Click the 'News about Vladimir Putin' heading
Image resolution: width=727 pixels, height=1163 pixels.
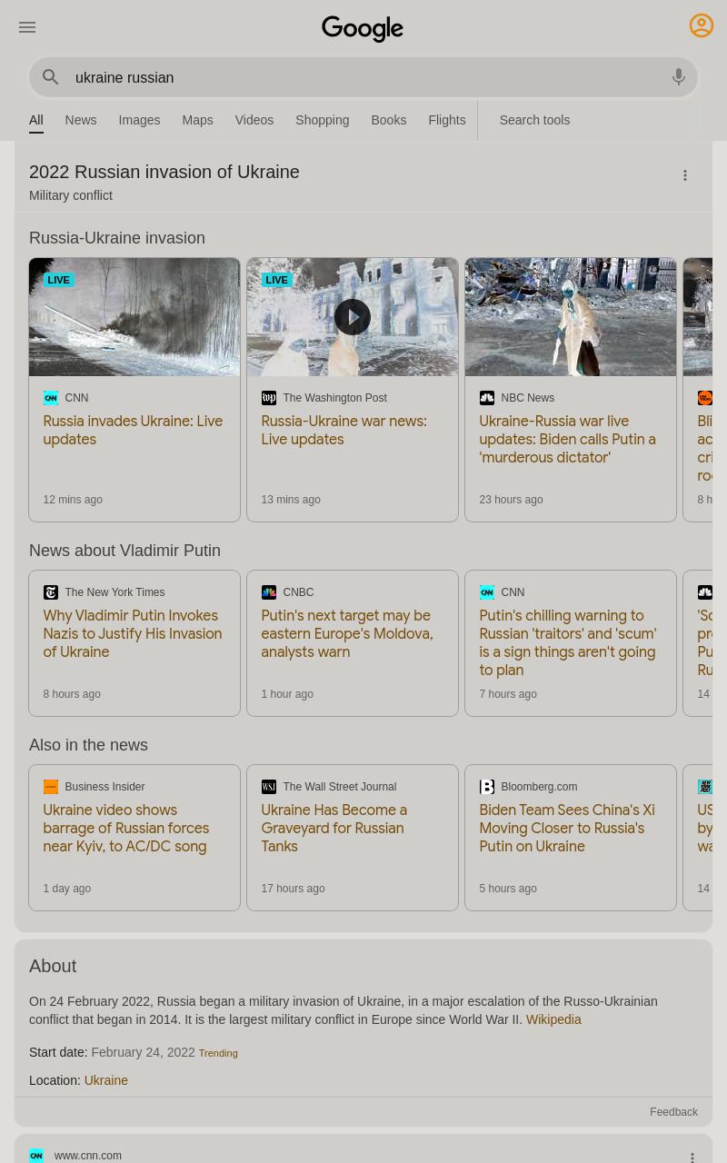(x=124, y=551)
